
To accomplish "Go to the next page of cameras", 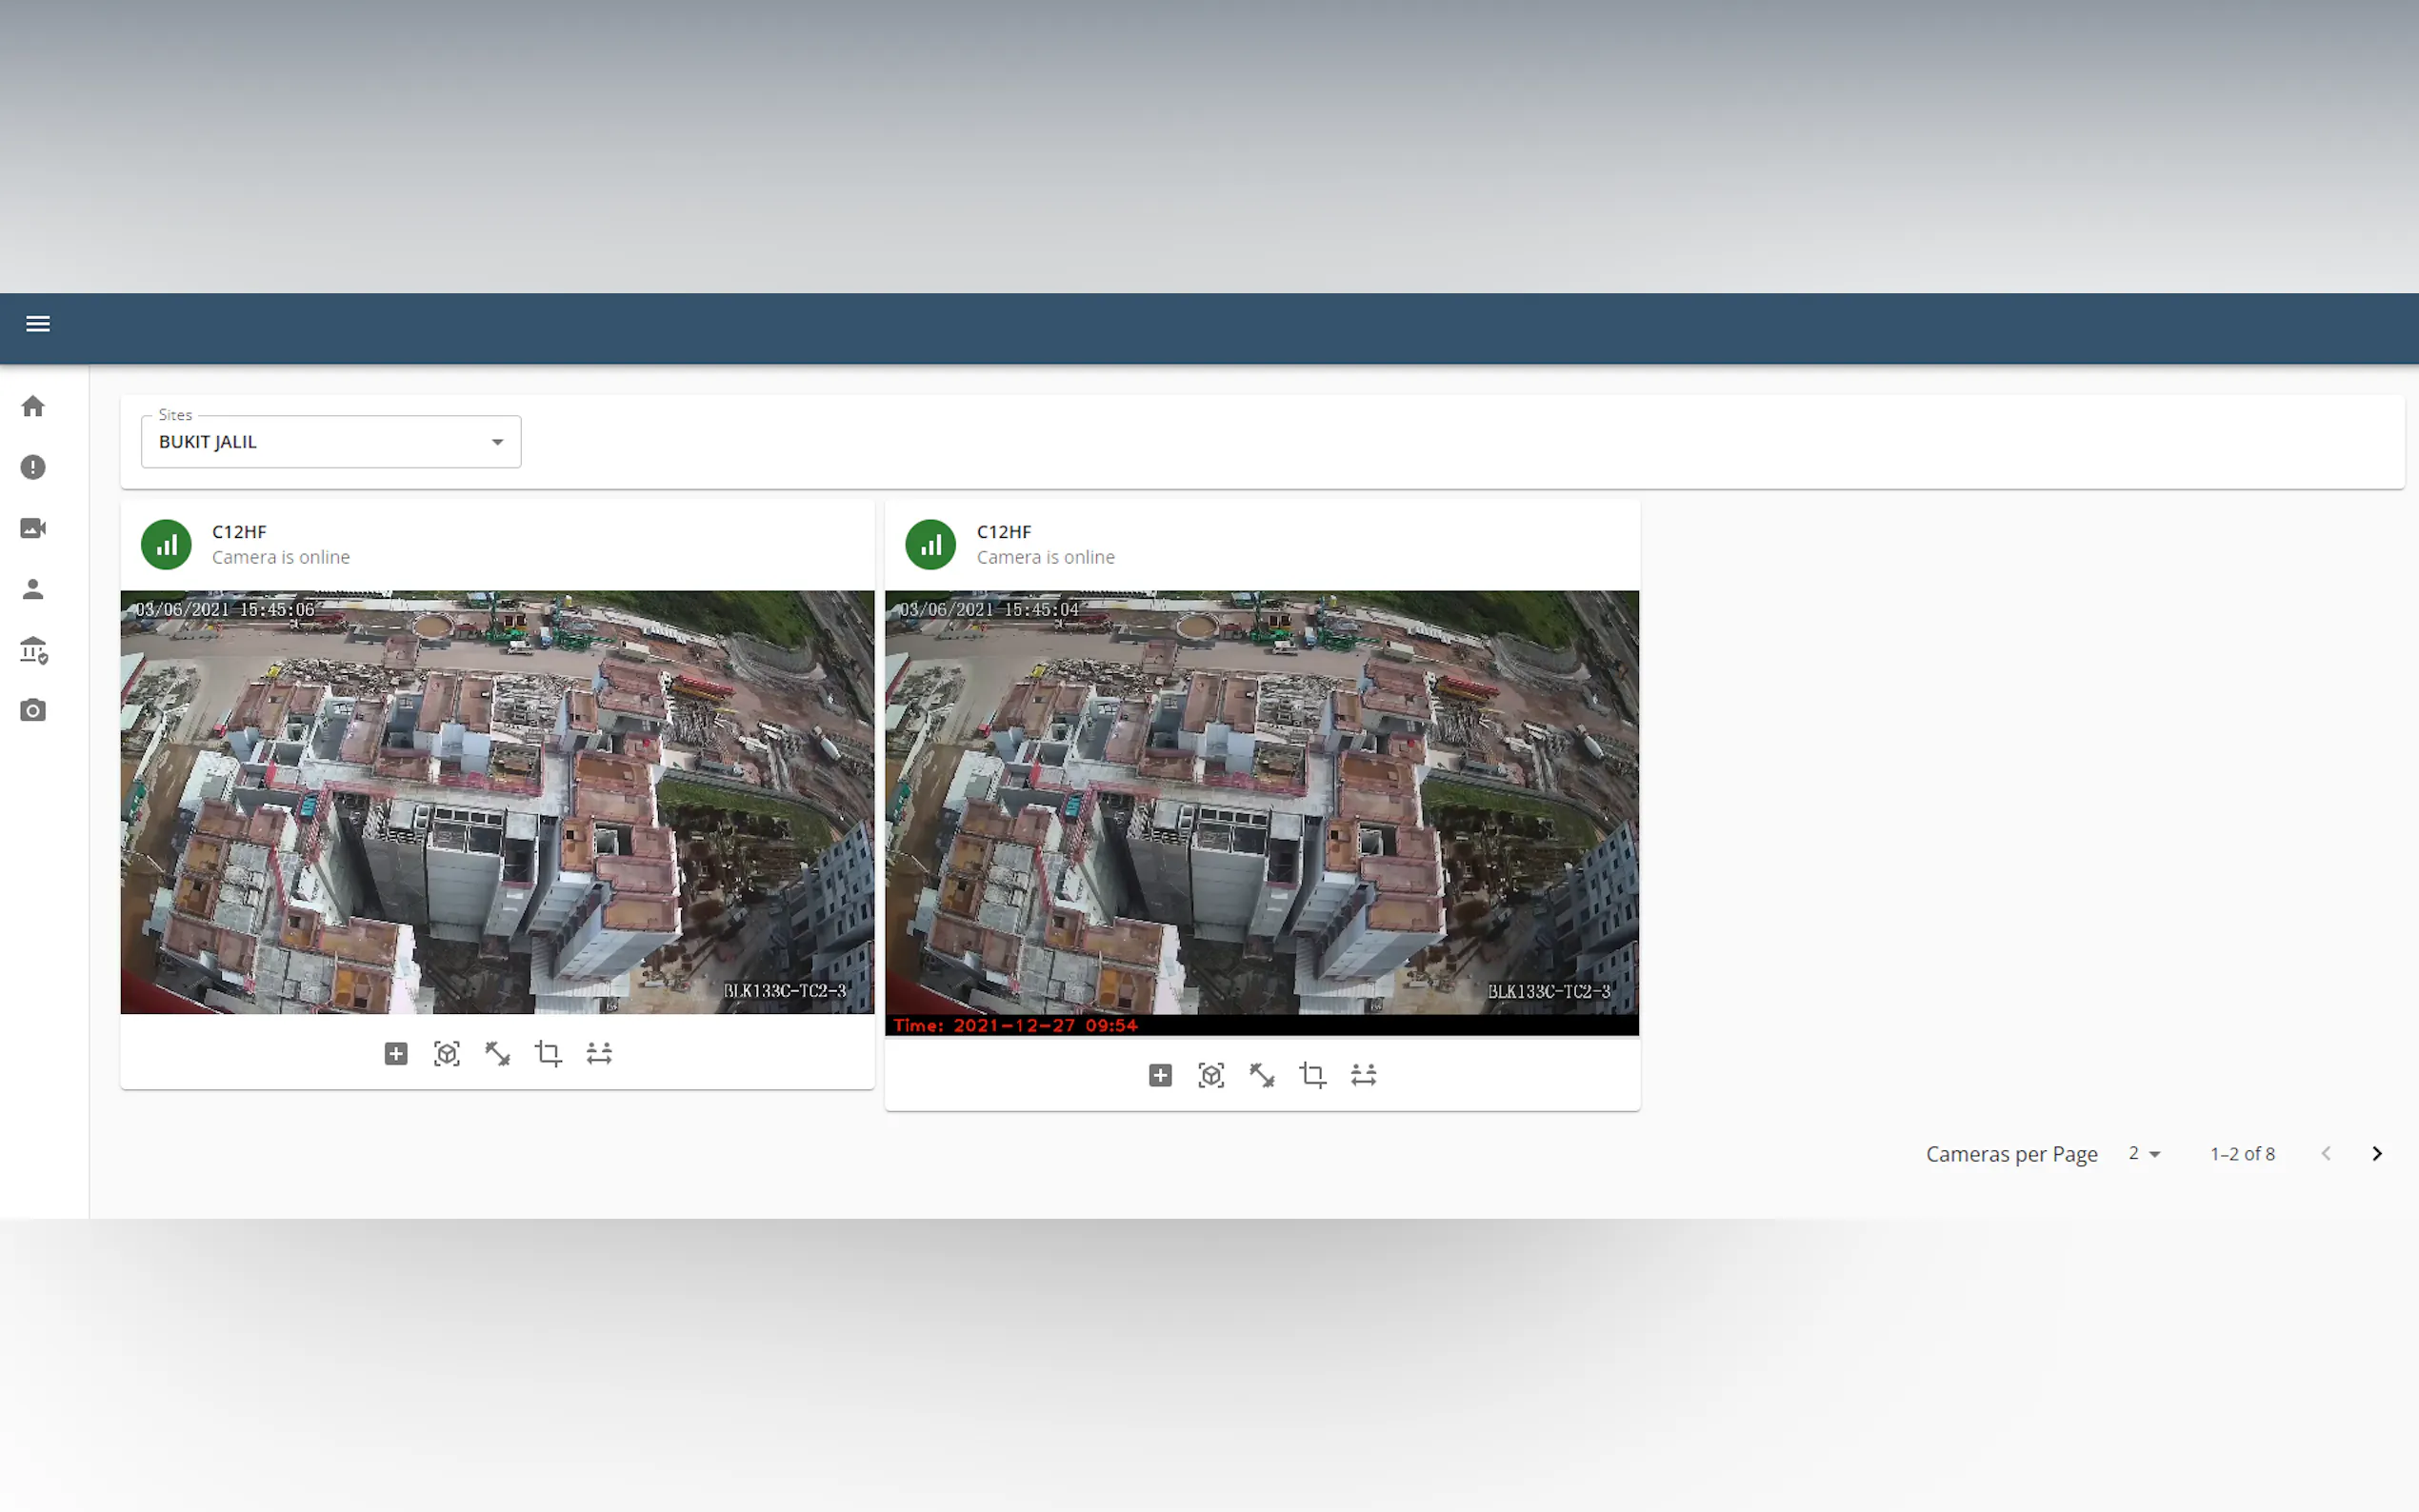I will tap(2376, 1154).
